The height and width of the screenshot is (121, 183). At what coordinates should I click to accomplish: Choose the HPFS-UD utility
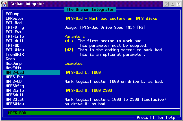click(14, 81)
